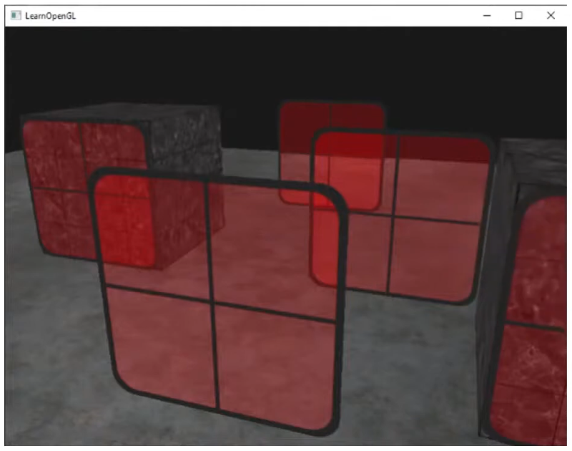Click the LearnOpenGL window title text

(51, 15)
